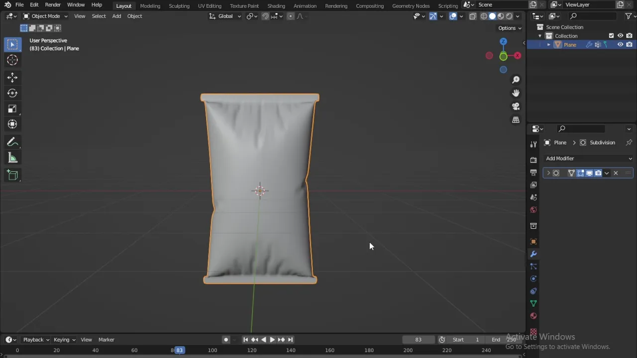Select the Scale tool
This screenshot has height=358, width=637.
[12, 109]
